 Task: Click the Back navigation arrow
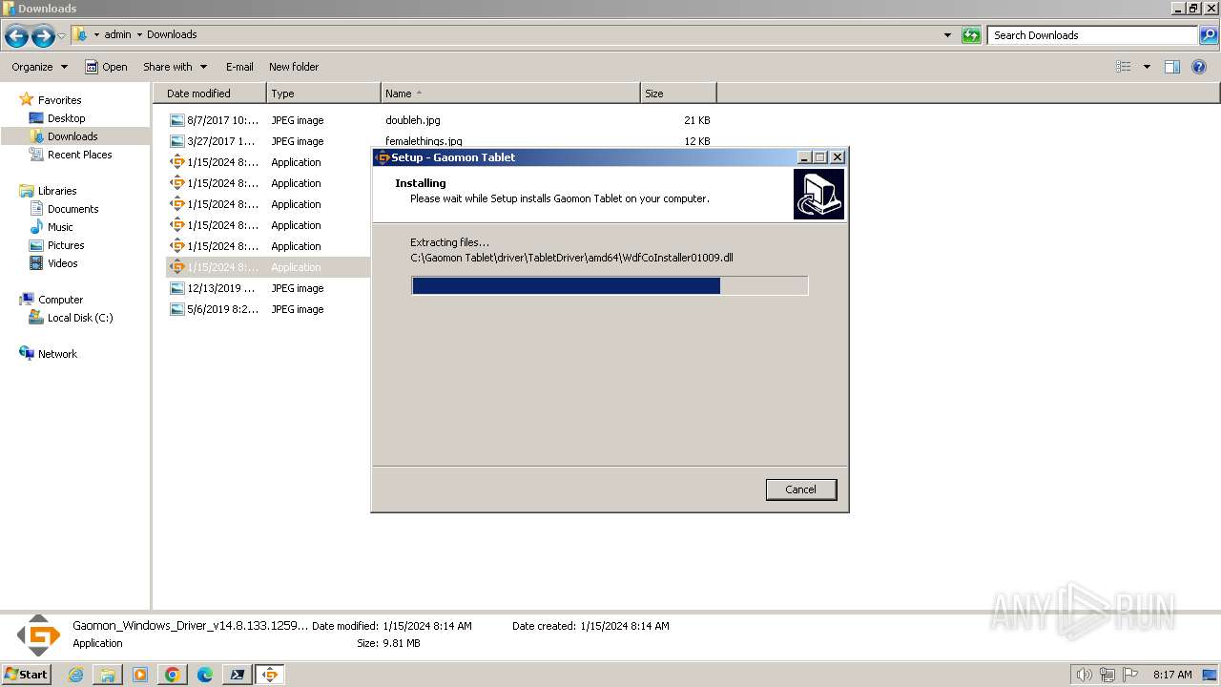16,36
